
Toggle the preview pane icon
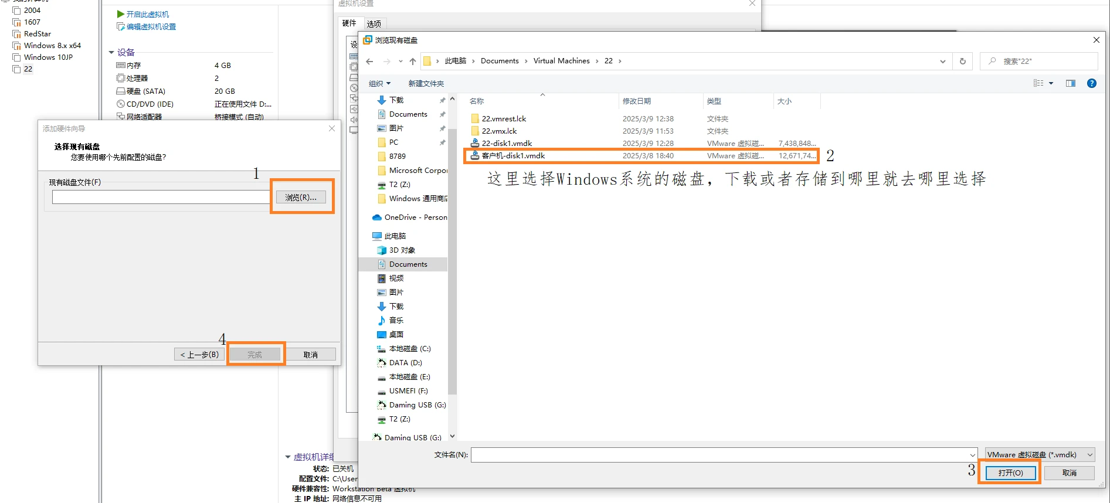click(x=1070, y=83)
